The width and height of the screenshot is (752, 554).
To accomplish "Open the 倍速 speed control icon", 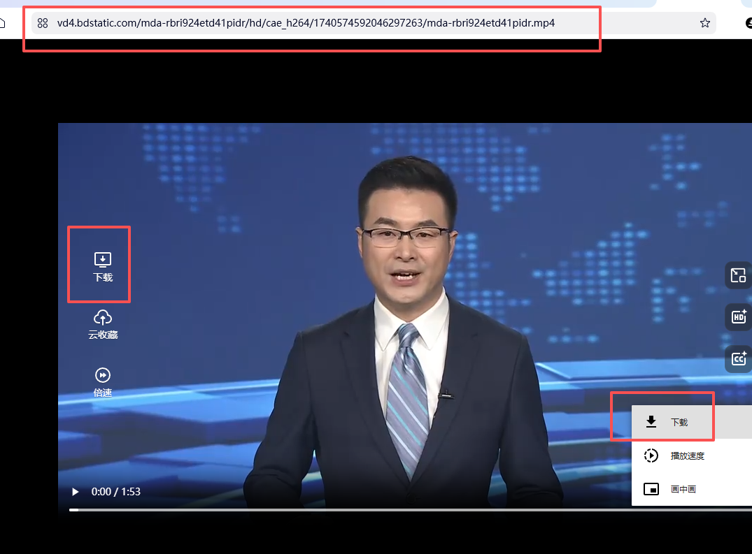I will (103, 375).
